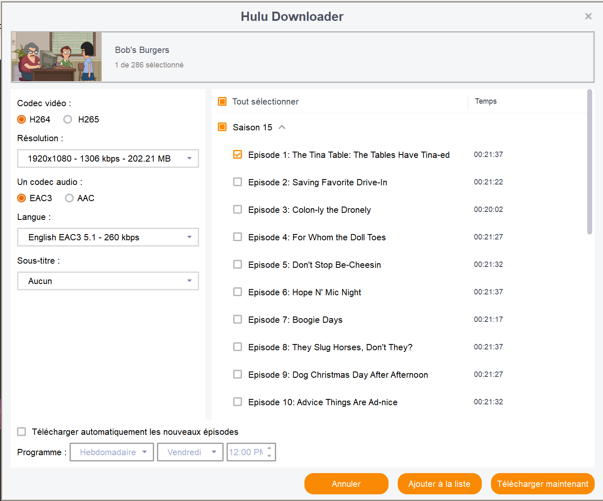Open the Sous-titre dropdown set to Aucun
The width and height of the screenshot is (603, 501).
pyautogui.click(x=108, y=281)
